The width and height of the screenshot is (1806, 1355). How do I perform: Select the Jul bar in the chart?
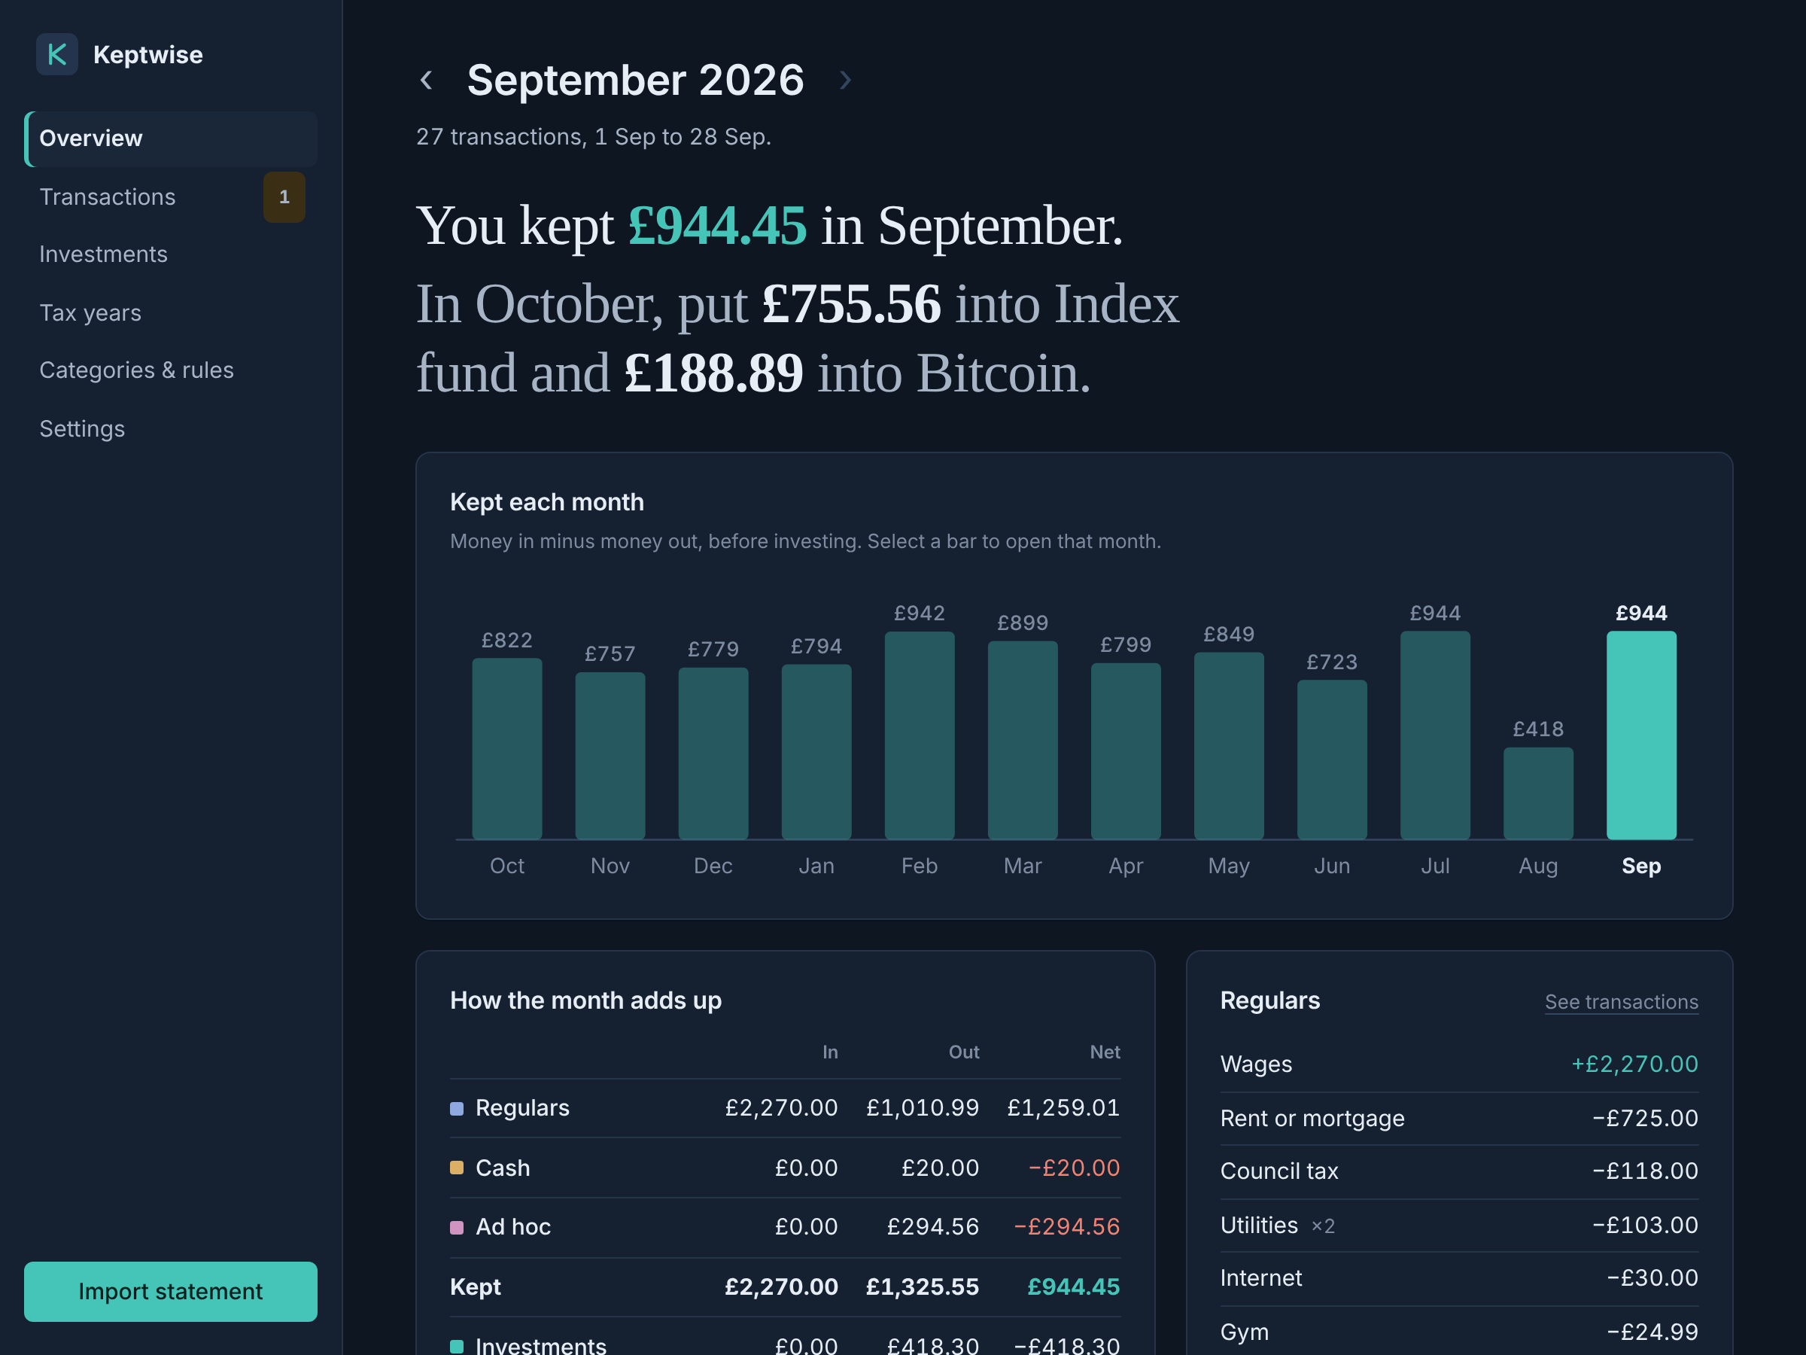(1435, 735)
